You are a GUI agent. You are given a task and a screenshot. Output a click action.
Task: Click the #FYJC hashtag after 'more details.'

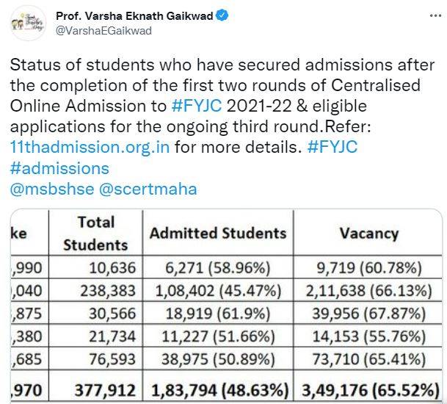click(x=332, y=146)
